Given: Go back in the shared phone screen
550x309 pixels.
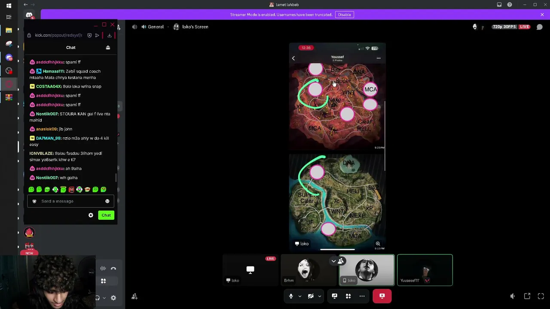Looking at the screenshot, I should pyautogui.click(x=293, y=58).
